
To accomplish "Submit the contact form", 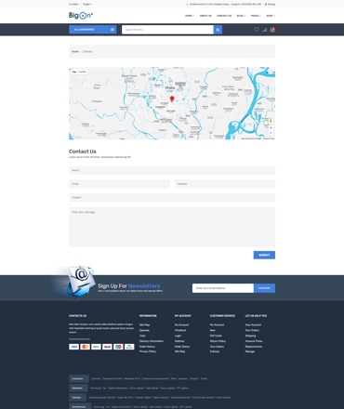I will click(264, 255).
